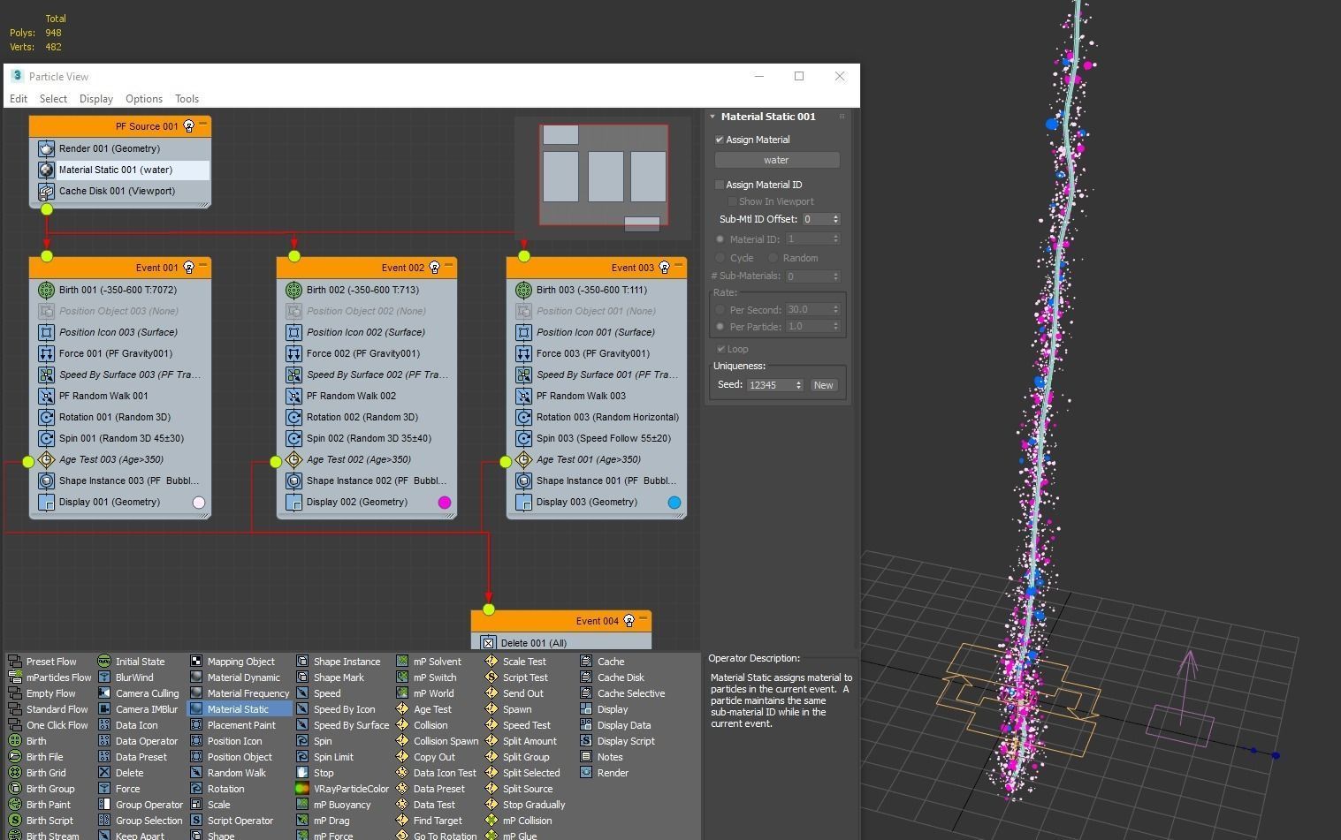Click the Delete 001 operator icon
The image size is (1341, 840).
pos(488,643)
